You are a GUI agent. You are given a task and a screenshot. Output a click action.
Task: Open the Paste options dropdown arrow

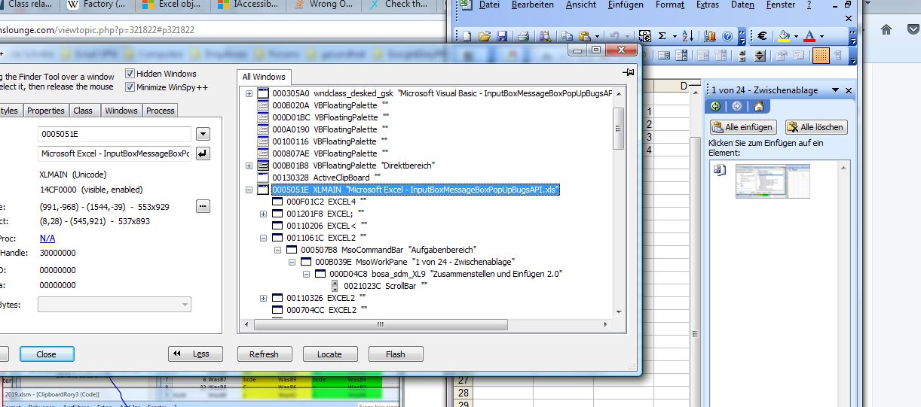pos(597,36)
